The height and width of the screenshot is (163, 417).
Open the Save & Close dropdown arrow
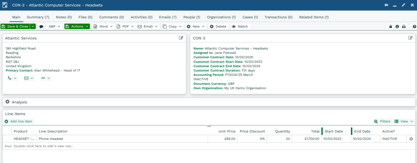(x=33, y=26)
